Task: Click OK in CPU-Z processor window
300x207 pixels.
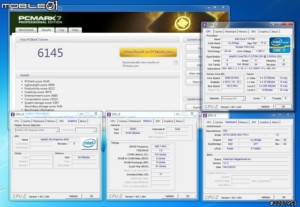Action: click(x=283, y=107)
